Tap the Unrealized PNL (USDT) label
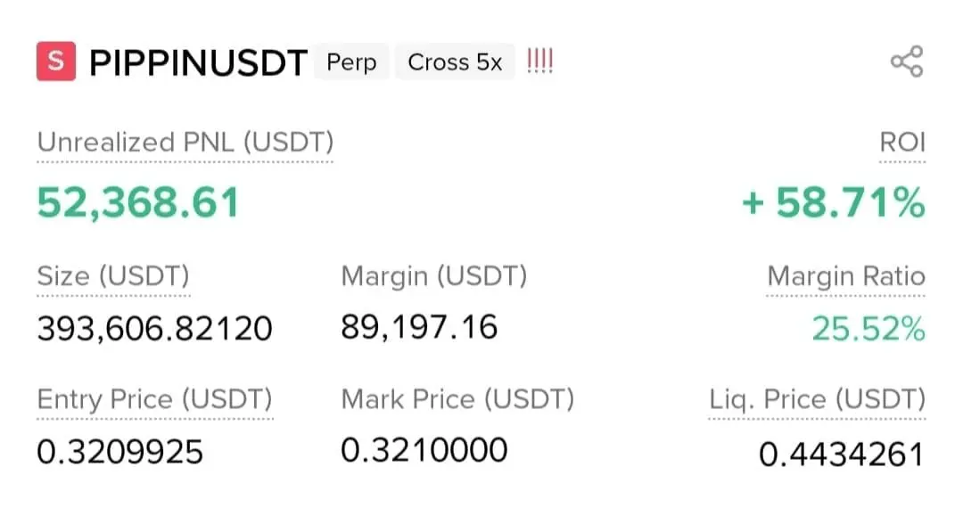 [185, 142]
